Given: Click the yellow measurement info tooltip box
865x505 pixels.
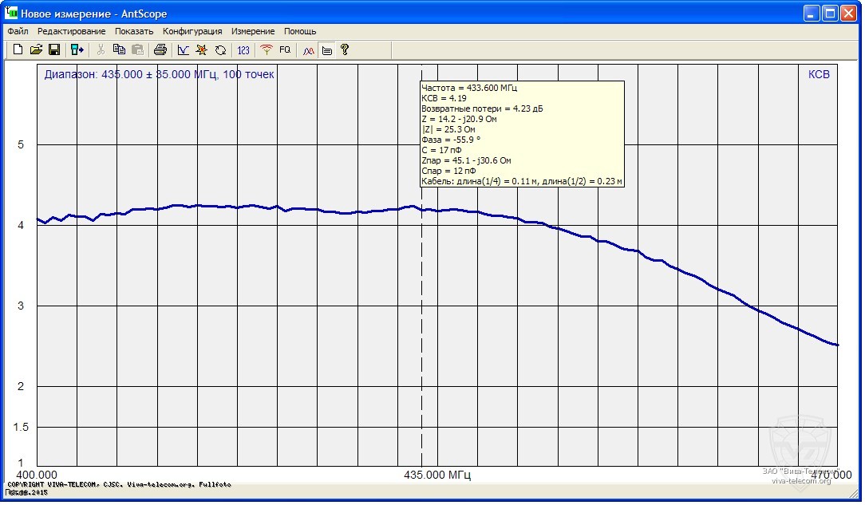Looking at the screenshot, I should (522, 134).
